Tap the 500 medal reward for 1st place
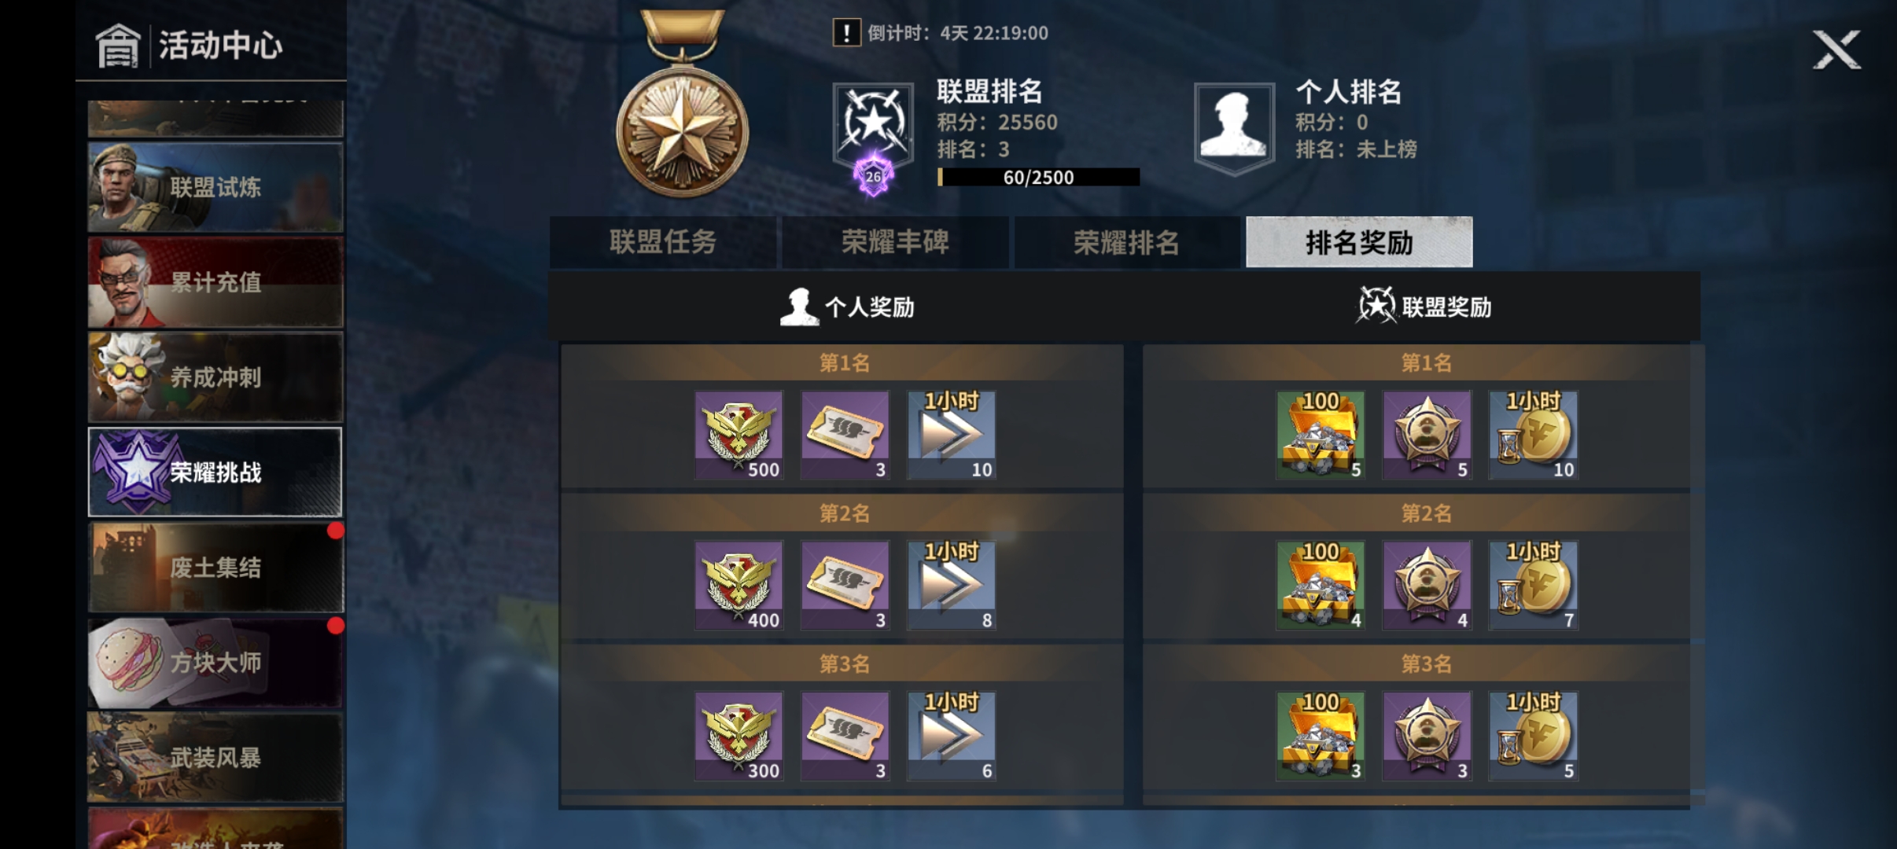This screenshot has height=849, width=1897. coord(739,435)
